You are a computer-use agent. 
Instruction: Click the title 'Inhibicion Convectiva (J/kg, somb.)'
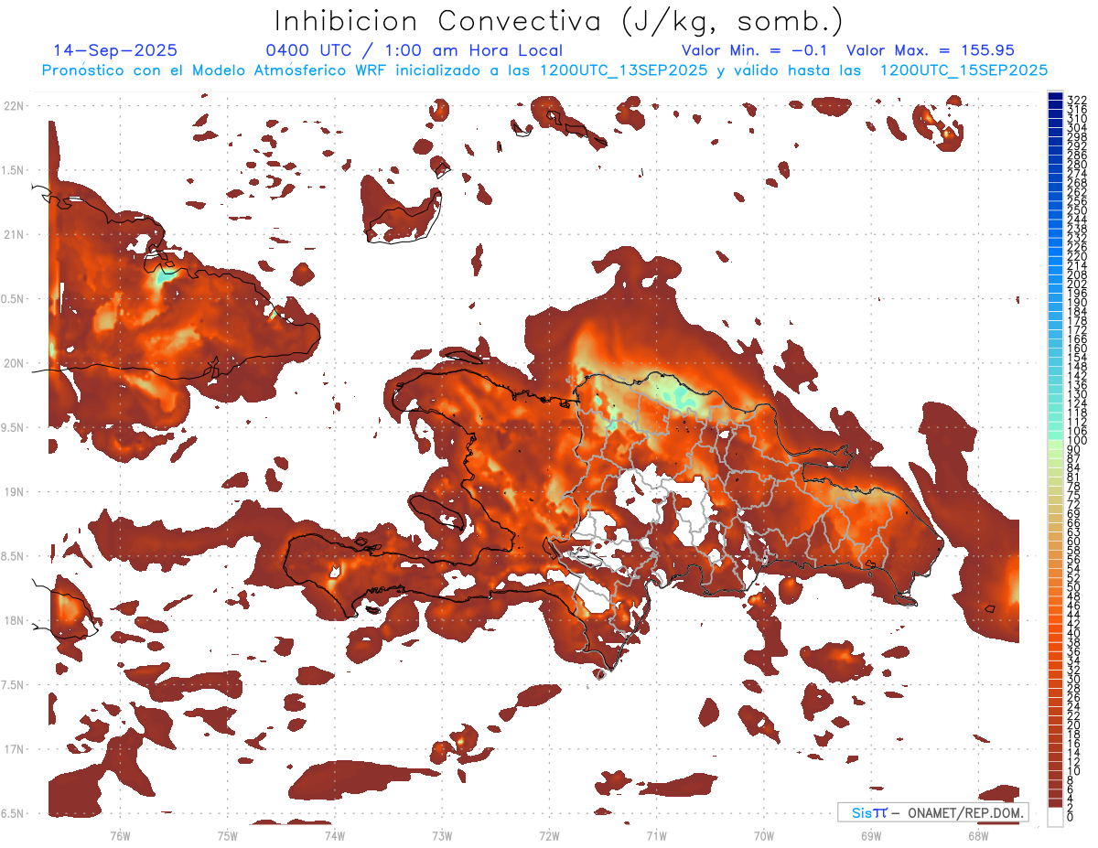tap(560, 21)
